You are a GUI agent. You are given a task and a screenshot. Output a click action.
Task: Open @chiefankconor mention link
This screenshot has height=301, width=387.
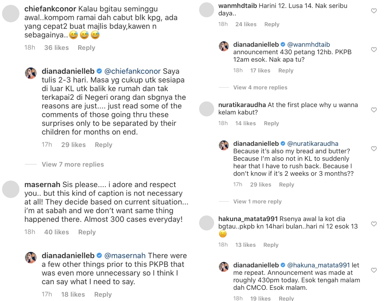point(132,71)
